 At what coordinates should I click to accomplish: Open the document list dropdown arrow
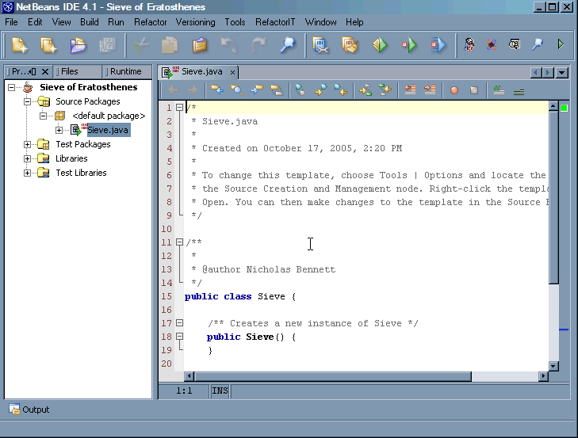pyautogui.click(x=562, y=73)
